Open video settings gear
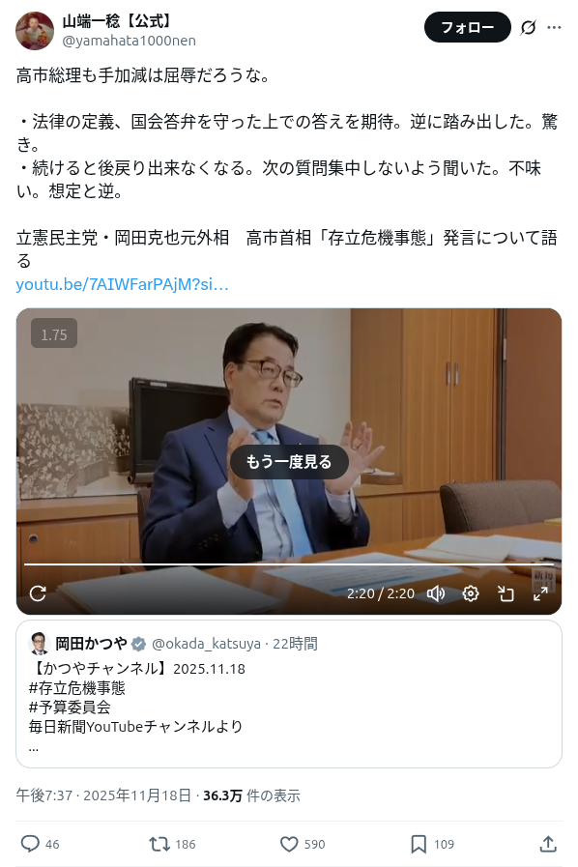Image resolution: width=578 pixels, height=867 pixels. 471,593
